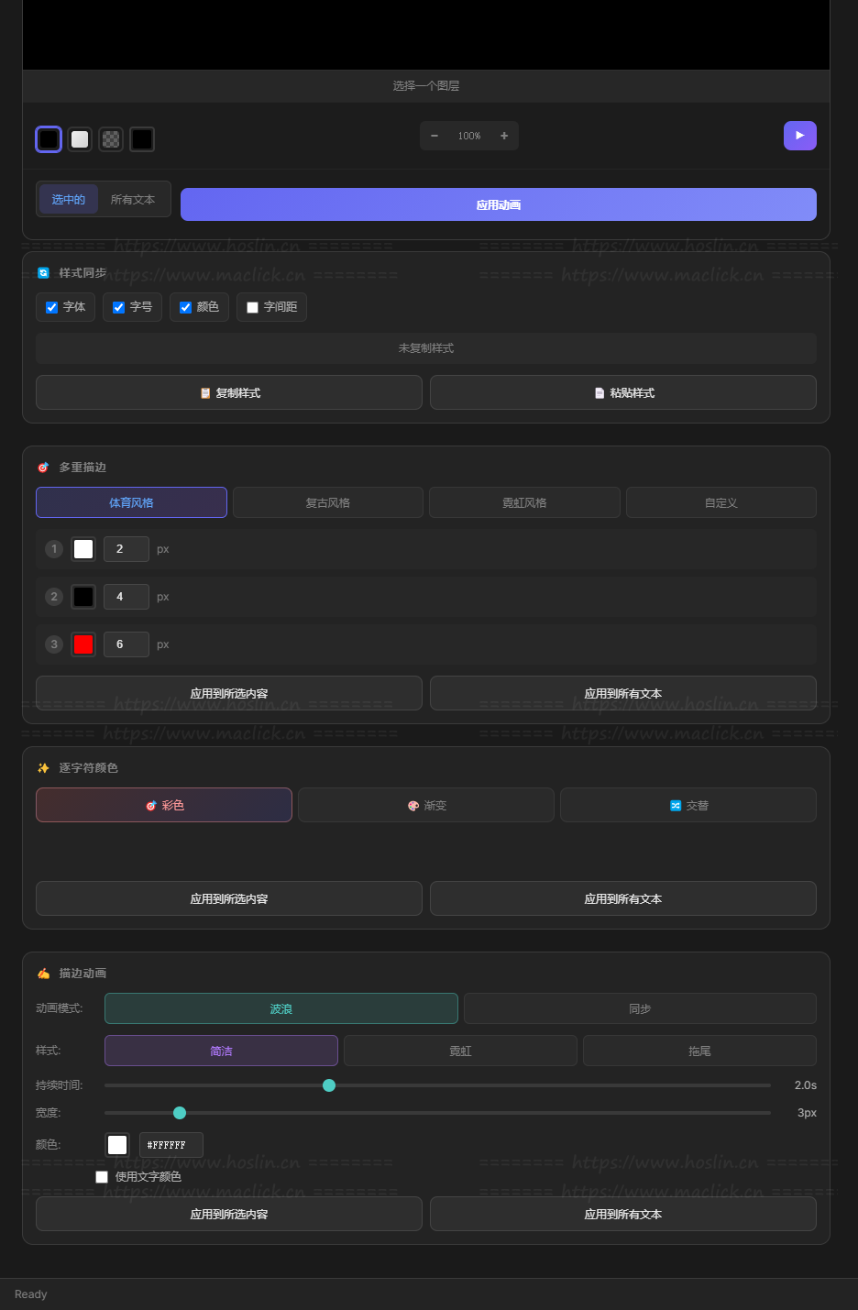Click the 描边动画 writing hand icon
This screenshot has height=1310, width=858.
[43, 974]
